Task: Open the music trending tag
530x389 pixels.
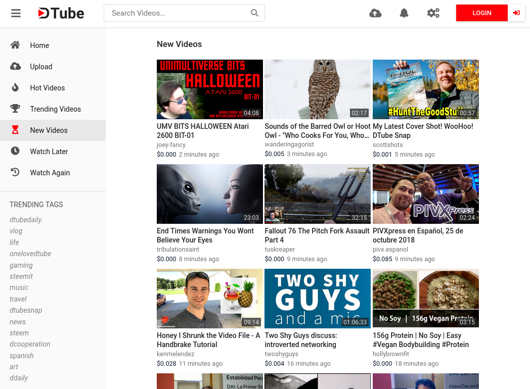Action: click(x=19, y=287)
